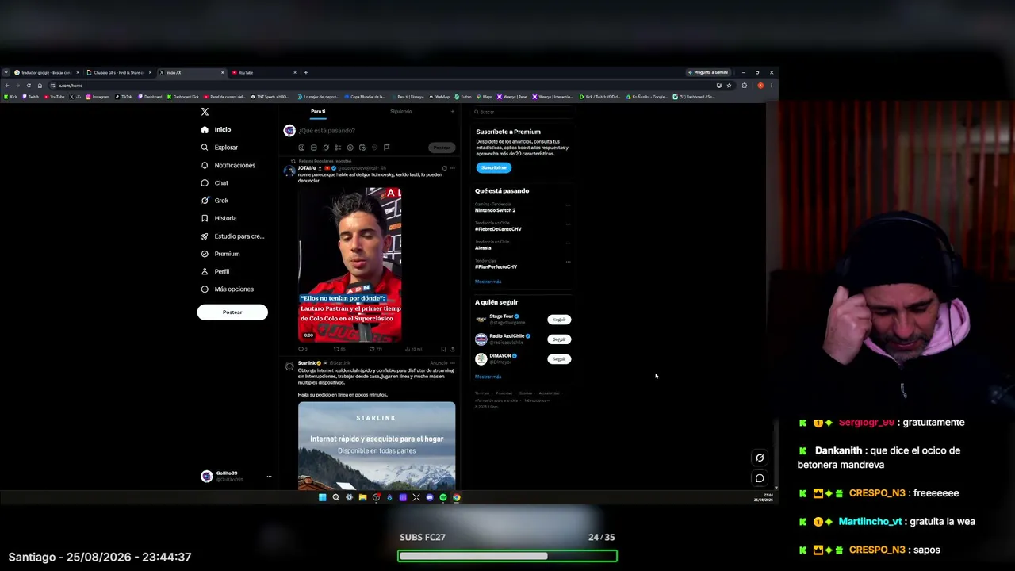Open Perfil in the X sidebar
Screen dimensions: 1015x571
pos(215,271)
